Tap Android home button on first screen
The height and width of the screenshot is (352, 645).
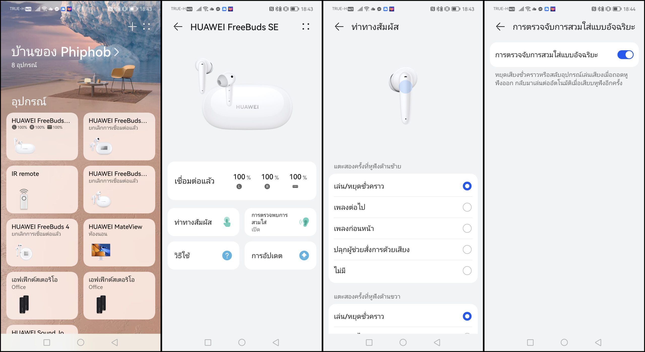click(81, 342)
